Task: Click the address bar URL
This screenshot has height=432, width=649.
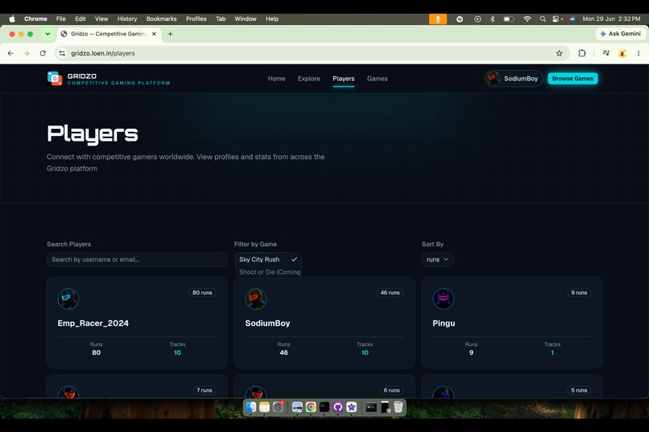Action: click(103, 53)
